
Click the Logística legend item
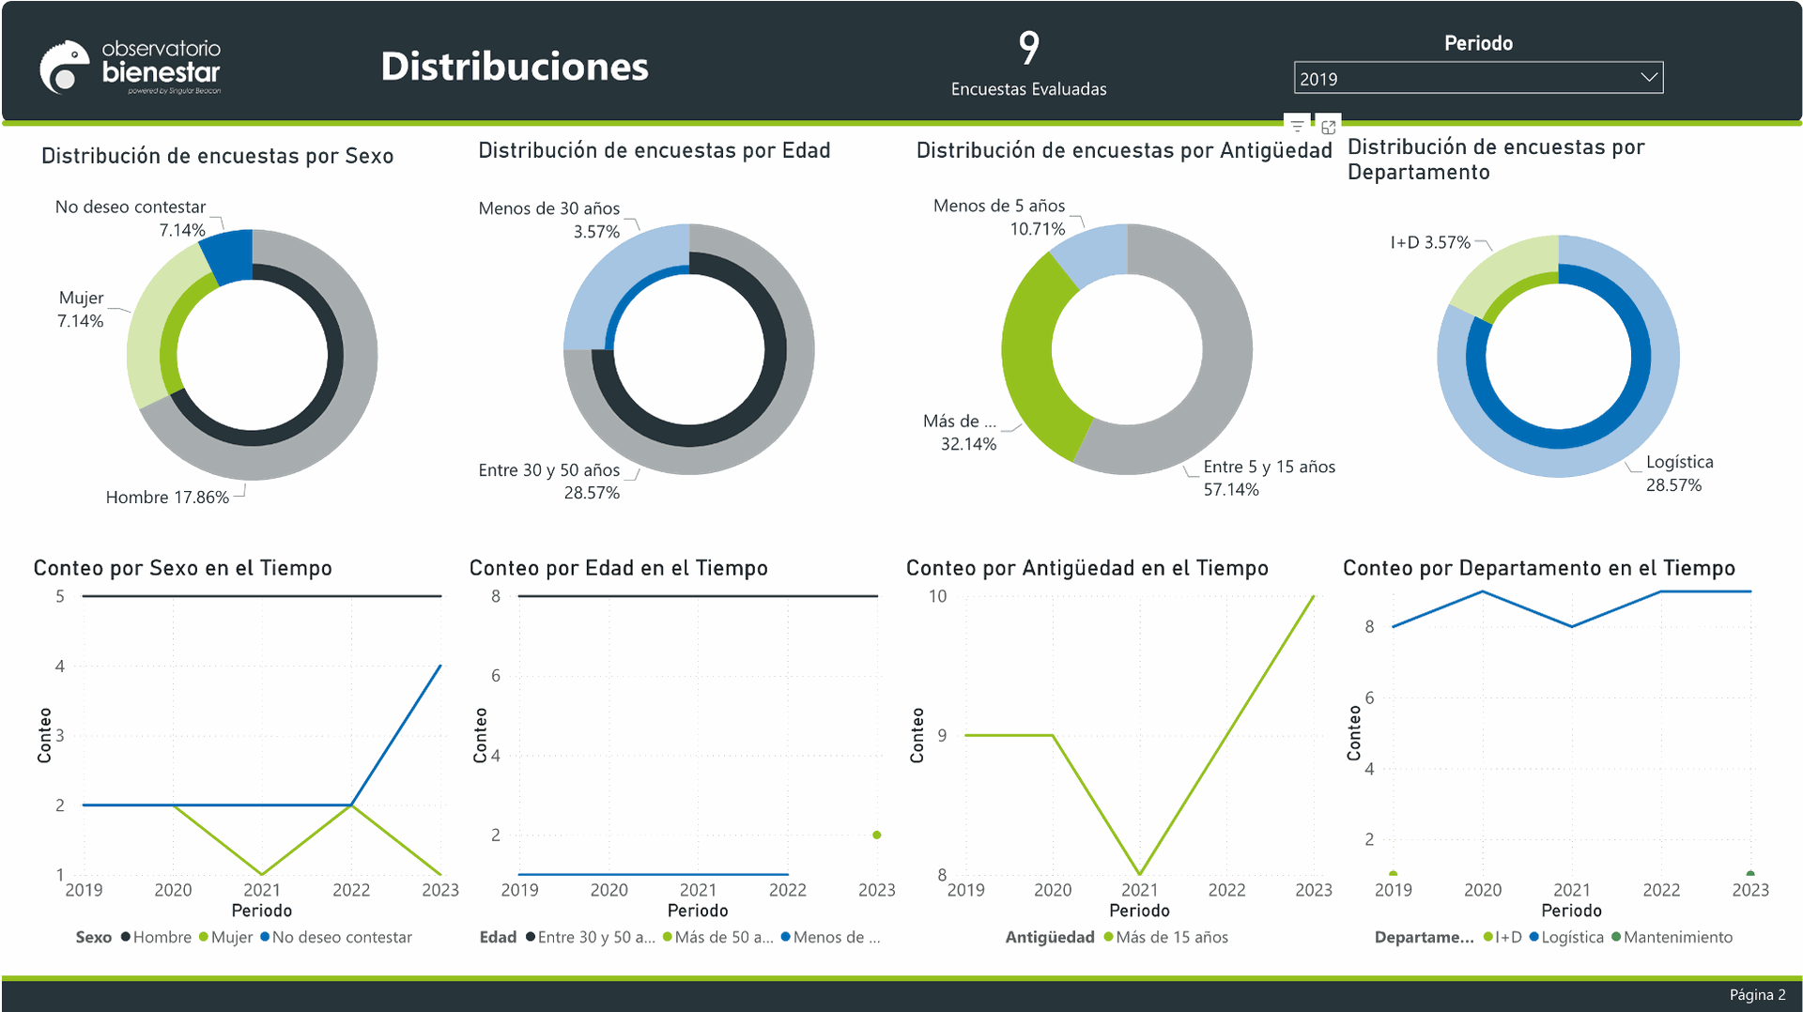pyautogui.click(x=1566, y=937)
